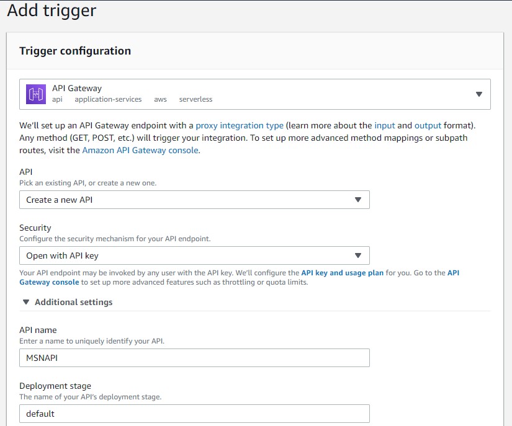This screenshot has width=512, height=426.
Task: Click the API key and usage plan link
Action: coord(342,273)
